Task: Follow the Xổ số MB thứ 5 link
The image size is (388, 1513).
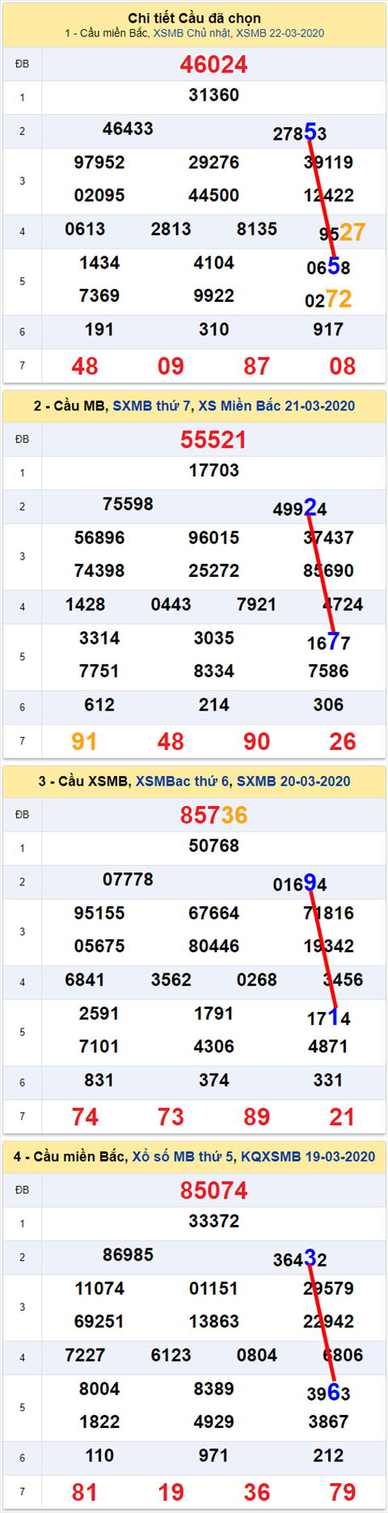Action: (182, 1157)
